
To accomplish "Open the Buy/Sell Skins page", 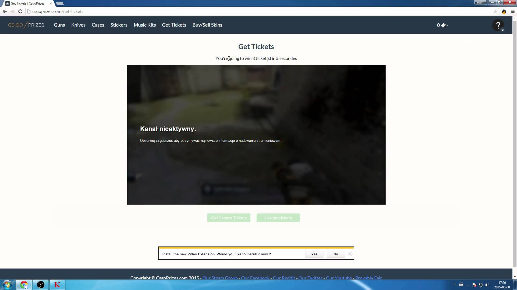I will click(207, 25).
